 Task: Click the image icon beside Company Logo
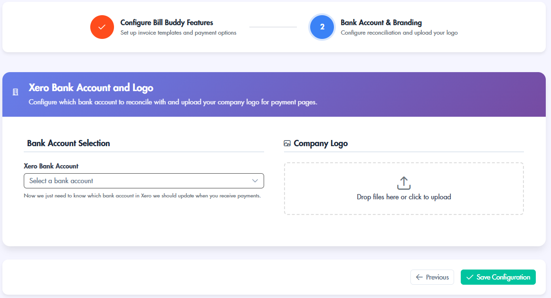pos(287,143)
